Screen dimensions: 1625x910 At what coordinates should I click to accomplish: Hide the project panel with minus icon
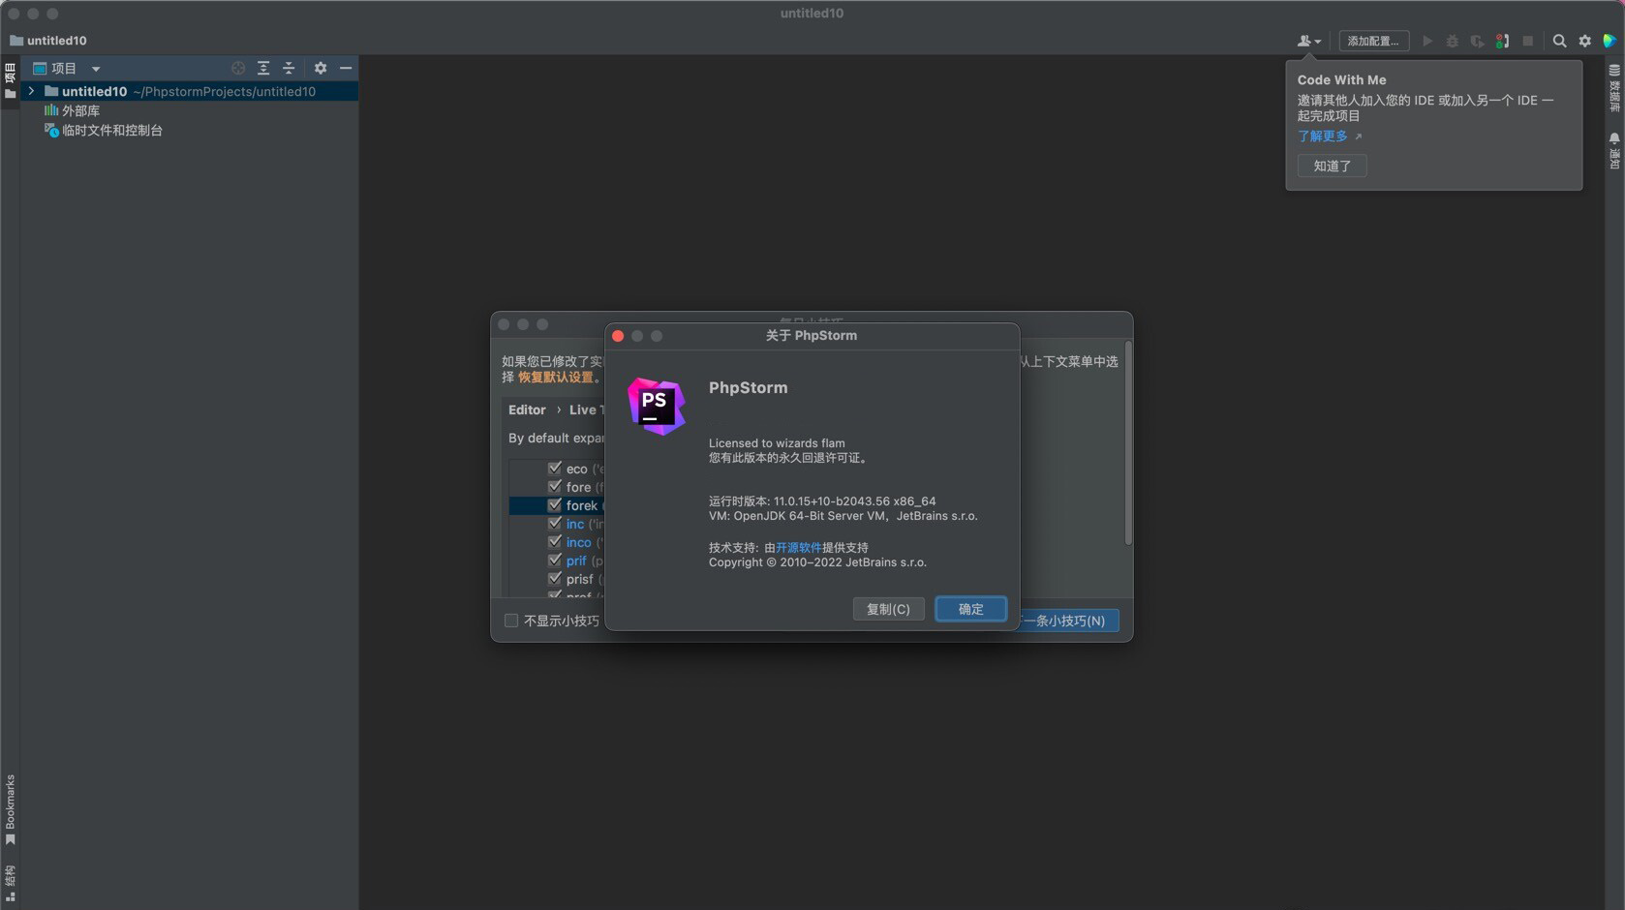tap(346, 68)
